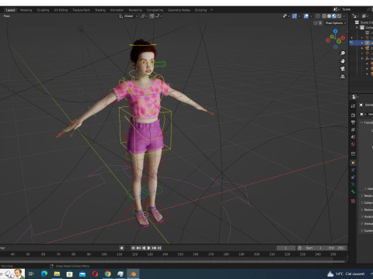Open the Object Data armature properties tab
This screenshot has height=279, width=373.
(x=353, y=184)
